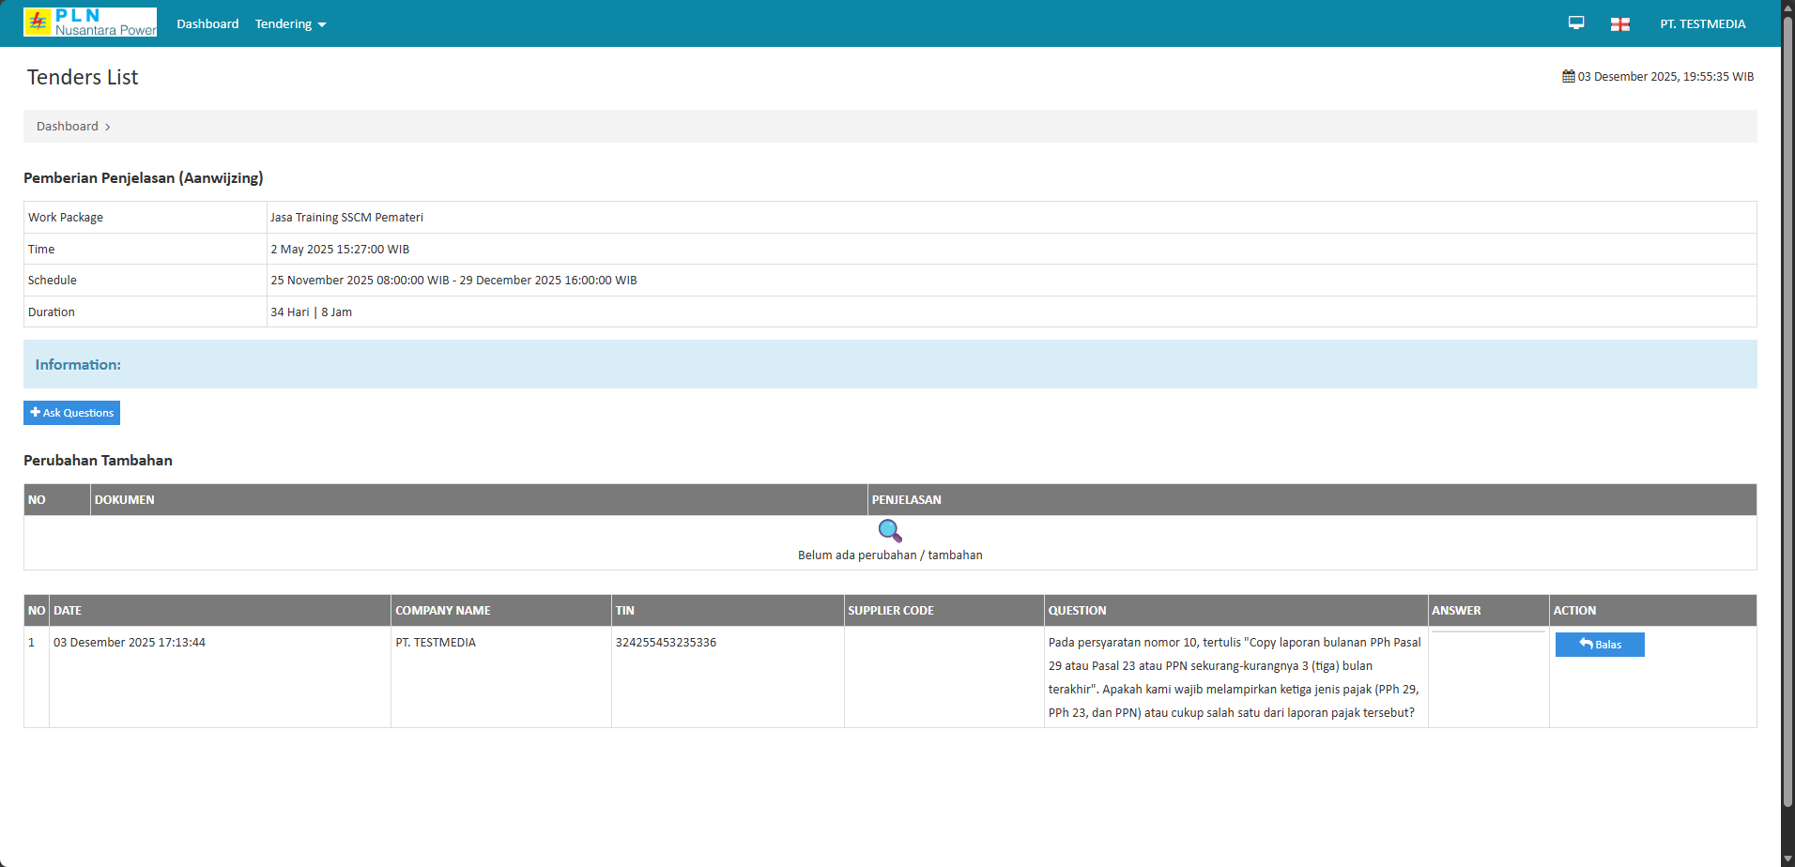This screenshot has width=1795, height=867.
Task: Open the Dashboard breadcrumb link
Action: [68, 127]
